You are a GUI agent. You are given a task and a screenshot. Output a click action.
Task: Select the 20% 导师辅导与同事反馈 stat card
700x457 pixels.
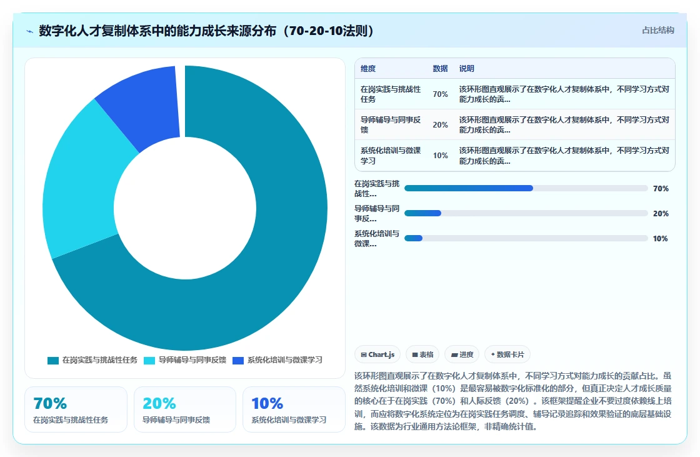[x=185, y=409]
